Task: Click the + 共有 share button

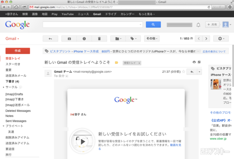Action: click(x=212, y=25)
